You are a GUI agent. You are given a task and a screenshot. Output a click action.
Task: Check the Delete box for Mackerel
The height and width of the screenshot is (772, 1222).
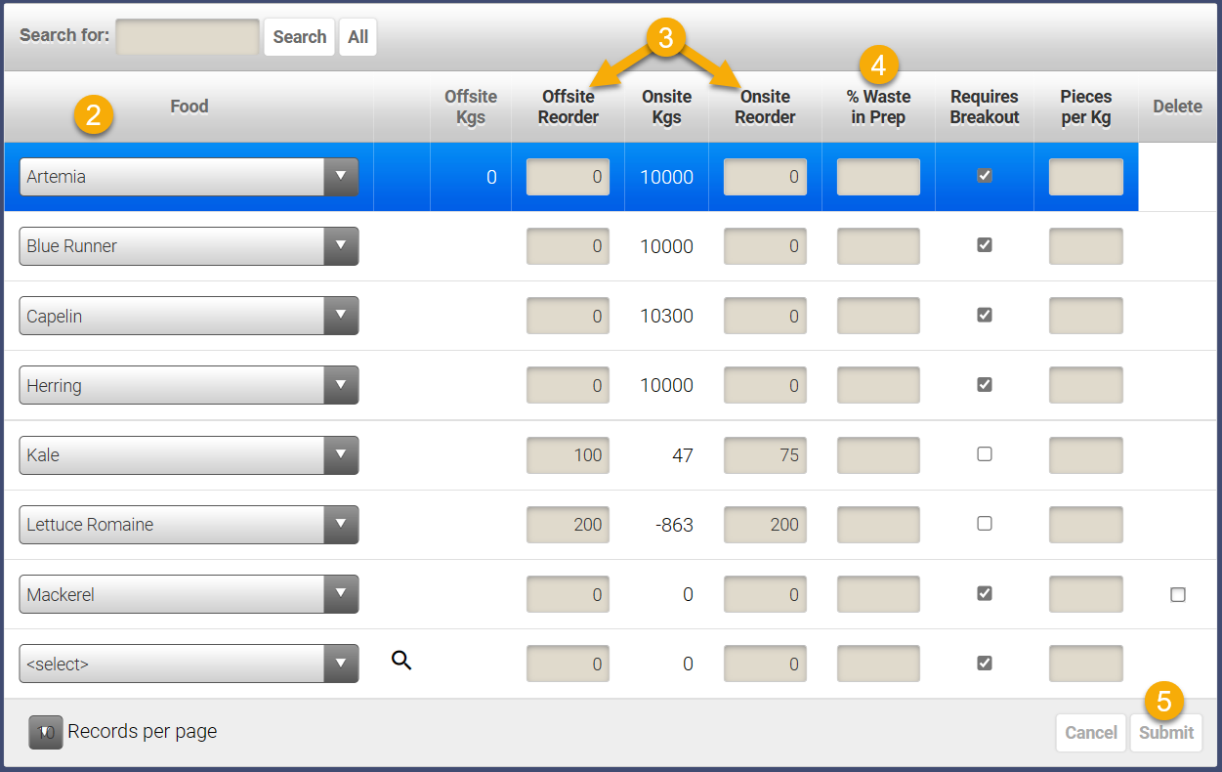coord(1178,594)
